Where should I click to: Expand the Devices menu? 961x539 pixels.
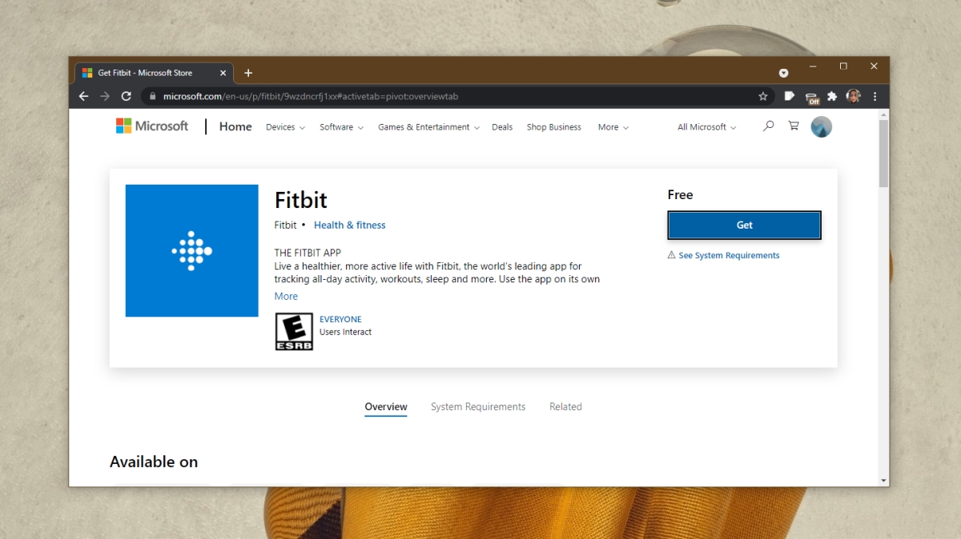[x=285, y=127]
